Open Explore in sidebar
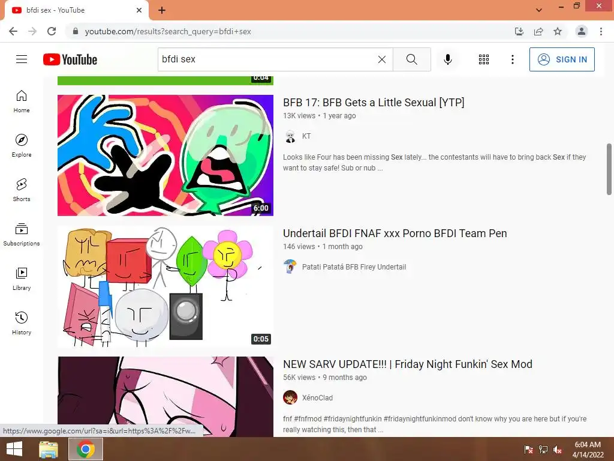This screenshot has width=614, height=461. 22,146
